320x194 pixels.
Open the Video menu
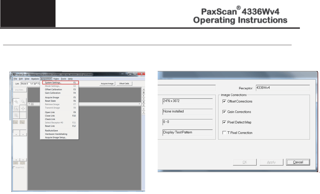pos(56,79)
